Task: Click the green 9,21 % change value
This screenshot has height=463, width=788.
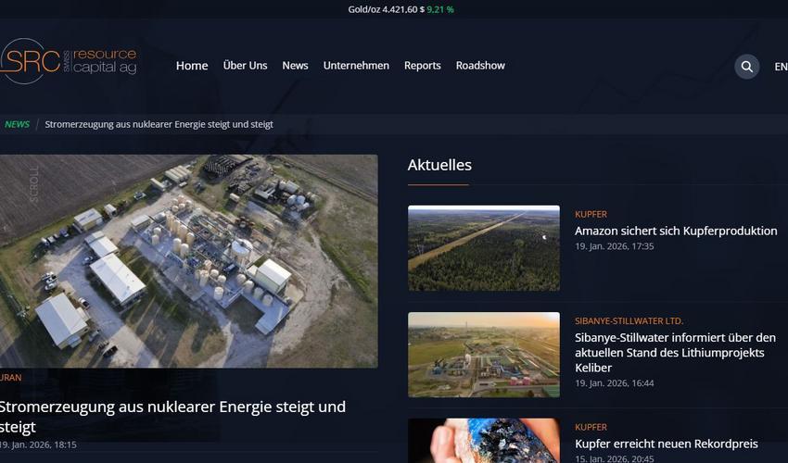Action: tap(440, 9)
